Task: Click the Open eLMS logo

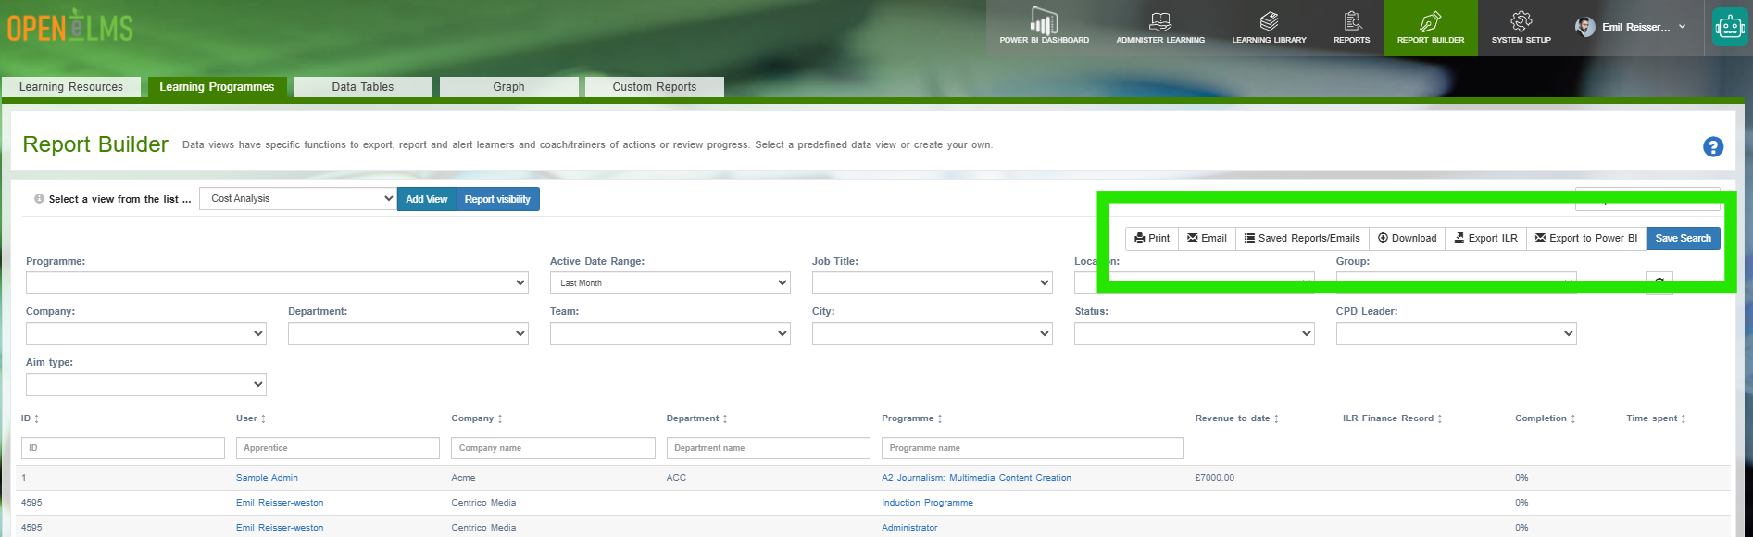Action: click(70, 26)
